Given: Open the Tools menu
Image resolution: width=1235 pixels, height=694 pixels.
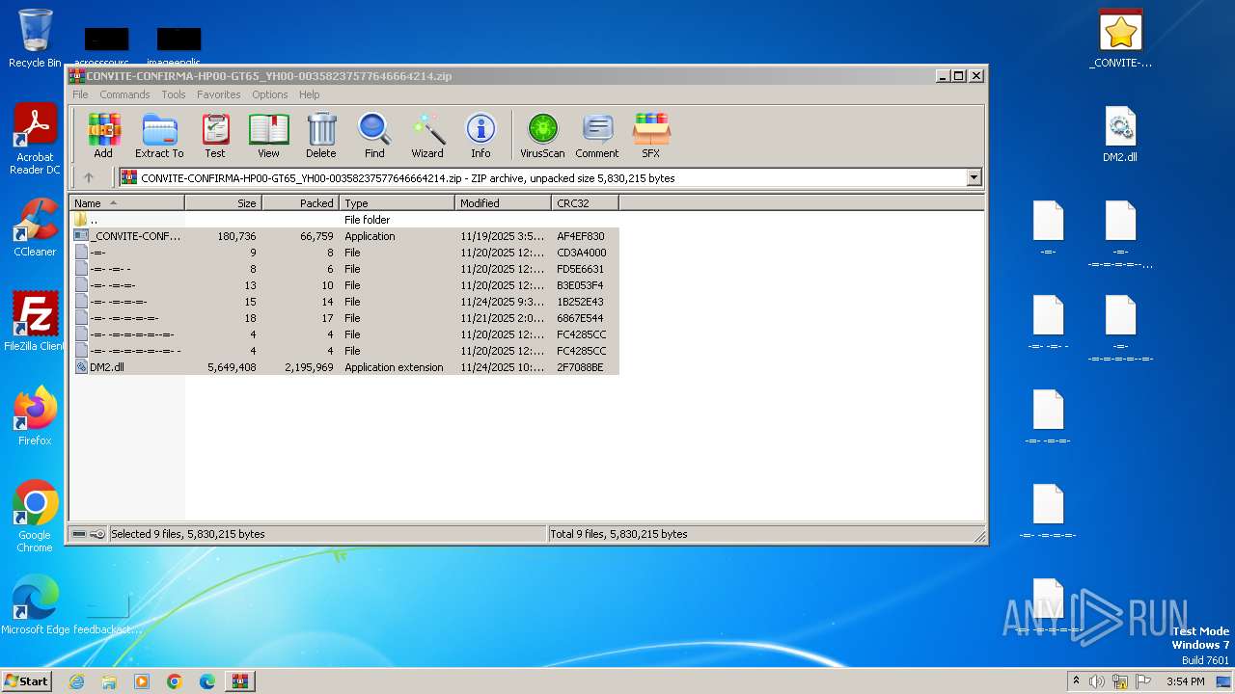Looking at the screenshot, I should pyautogui.click(x=174, y=94).
